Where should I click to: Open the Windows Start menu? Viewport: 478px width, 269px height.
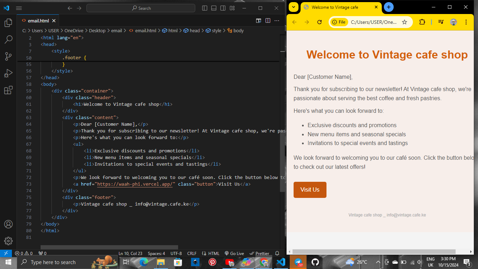(x=8, y=262)
